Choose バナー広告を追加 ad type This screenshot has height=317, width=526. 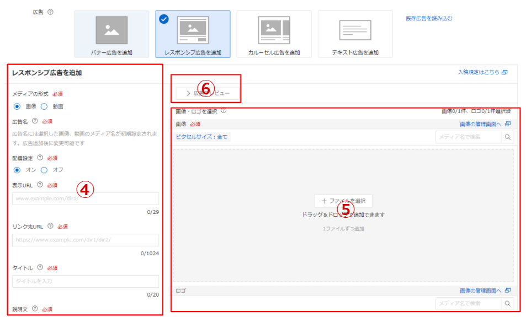(x=111, y=34)
